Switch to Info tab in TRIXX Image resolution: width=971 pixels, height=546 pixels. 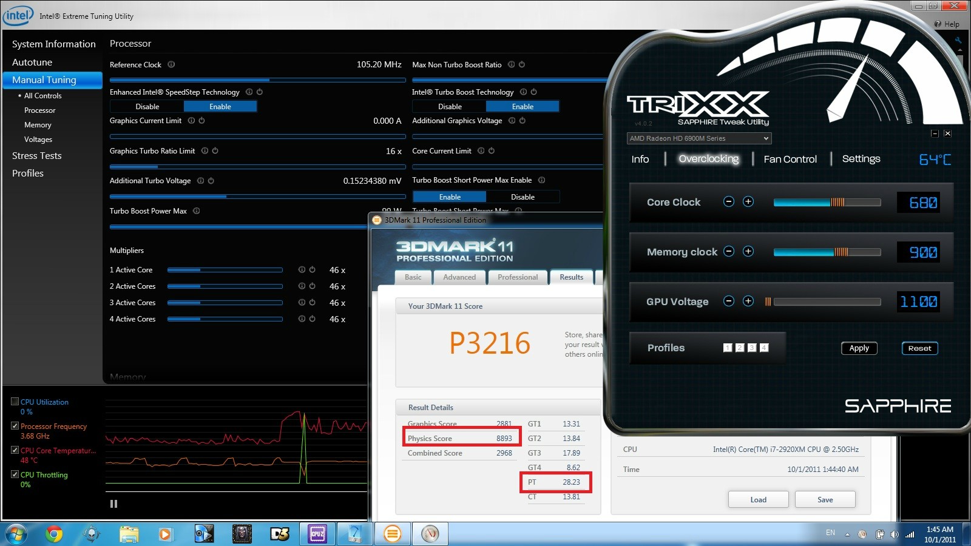640,159
